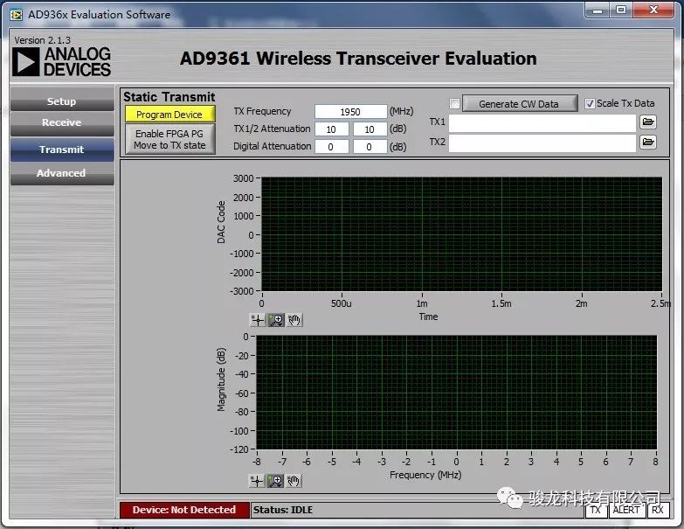Select cursor tool under the time plot
684x529 pixels.
[x=257, y=320]
